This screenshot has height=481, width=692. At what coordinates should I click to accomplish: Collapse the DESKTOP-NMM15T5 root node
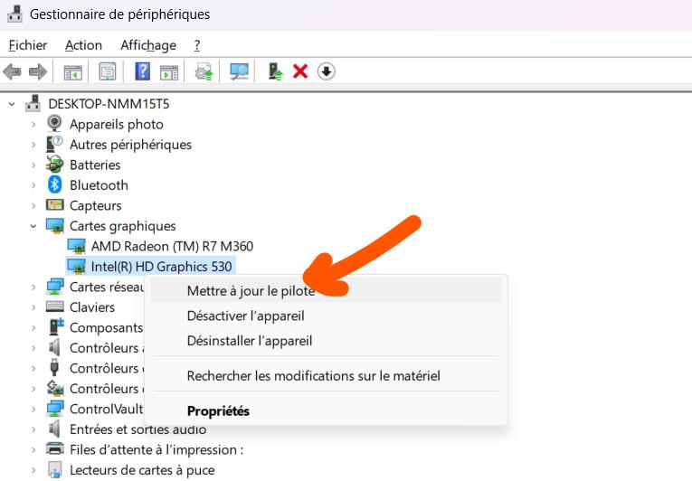click(x=12, y=104)
